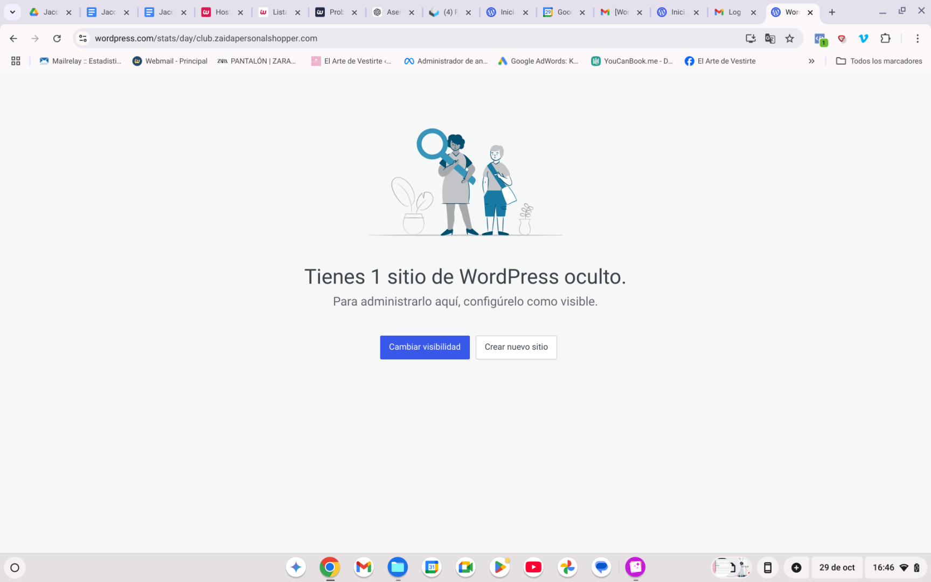
Task: Open El Arte de Vestirte Facebook bookmark
Action: coord(720,61)
